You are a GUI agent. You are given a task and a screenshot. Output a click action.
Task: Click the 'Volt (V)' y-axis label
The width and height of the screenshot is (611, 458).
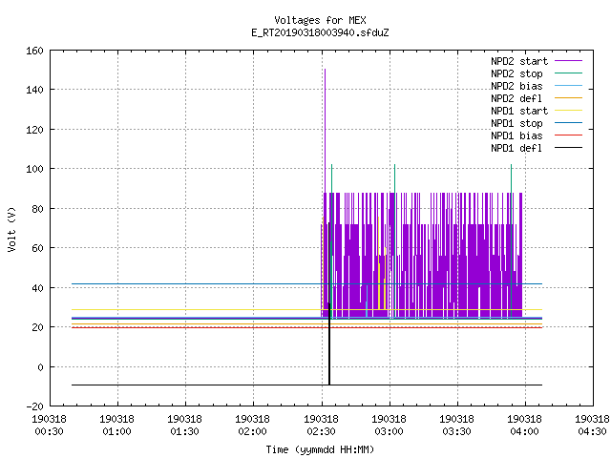pos(11,229)
